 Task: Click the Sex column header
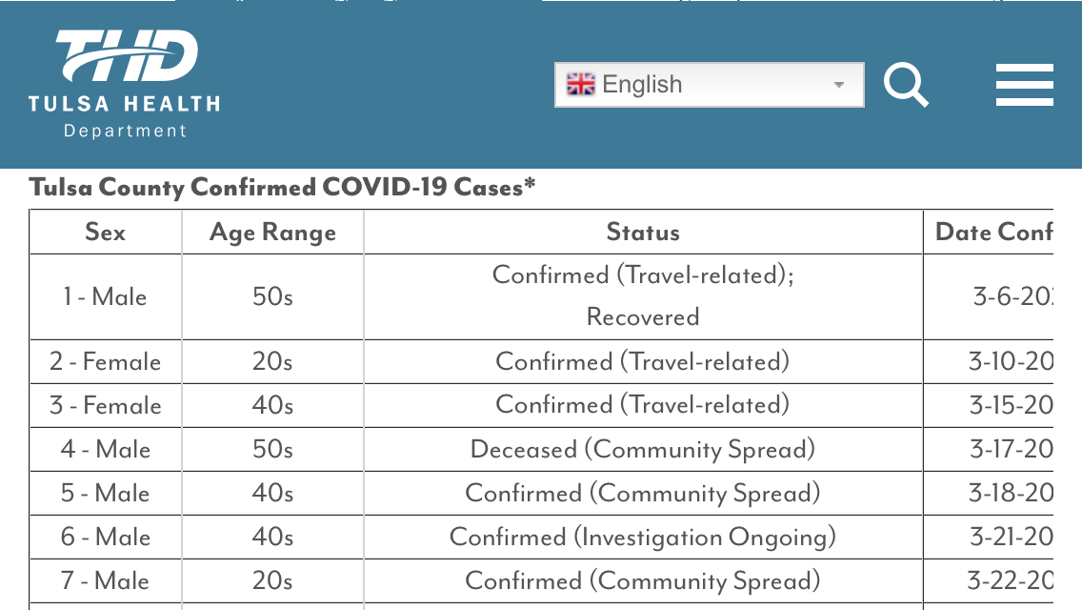point(106,233)
